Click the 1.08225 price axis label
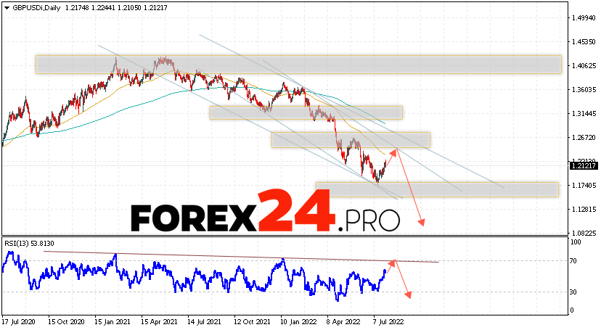 point(584,233)
